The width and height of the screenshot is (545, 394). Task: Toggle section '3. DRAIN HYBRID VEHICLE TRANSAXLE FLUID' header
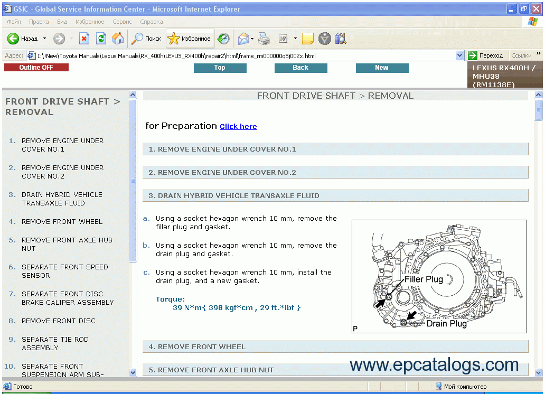[335, 196]
